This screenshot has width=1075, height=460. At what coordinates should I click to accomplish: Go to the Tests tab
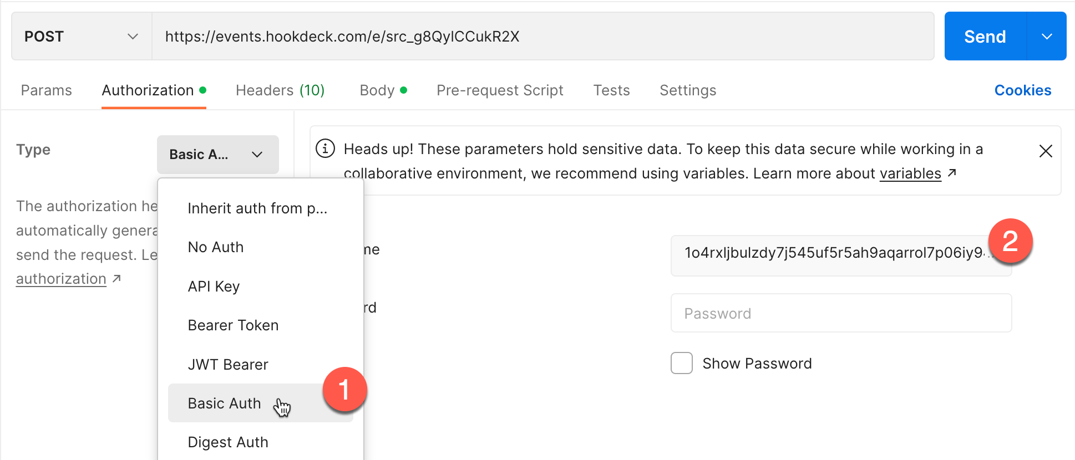click(x=611, y=90)
